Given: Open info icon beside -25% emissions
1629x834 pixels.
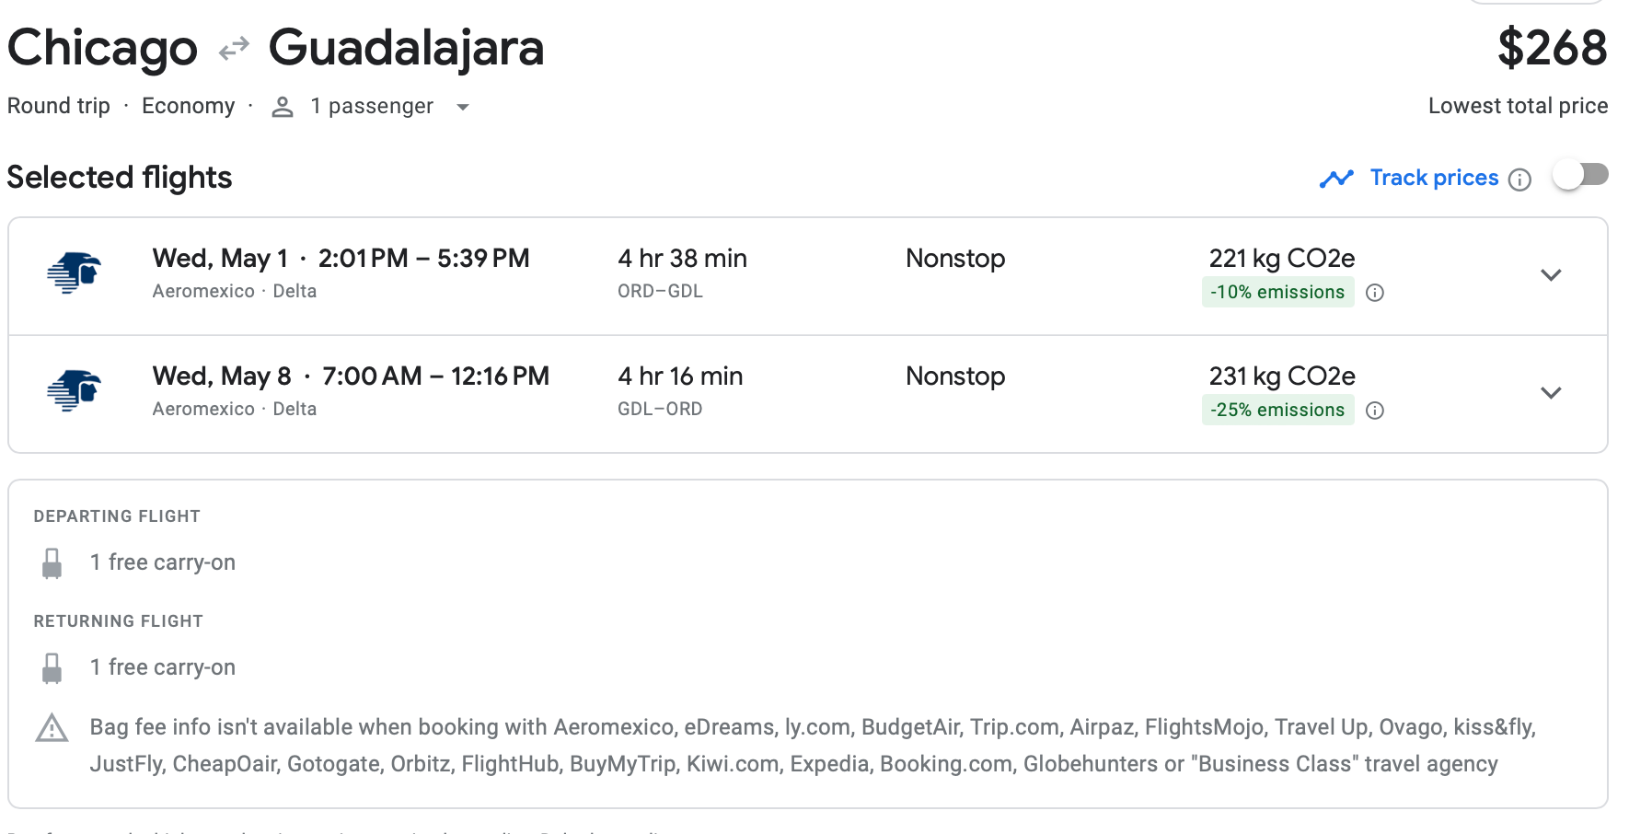Looking at the screenshot, I should (1375, 411).
